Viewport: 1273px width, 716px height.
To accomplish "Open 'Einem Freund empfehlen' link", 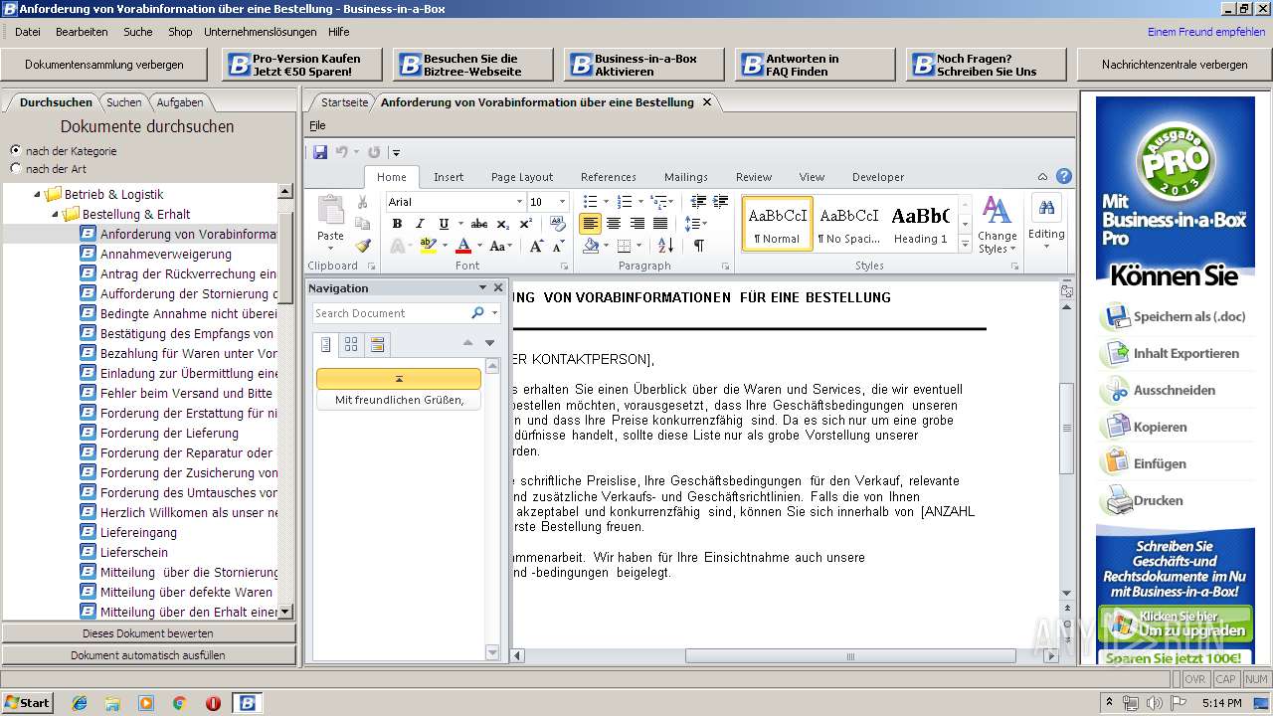I will (x=1206, y=32).
